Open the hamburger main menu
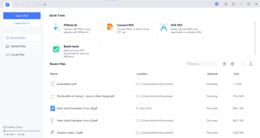The height and width of the screenshot is (138, 260). (x=233, y=4)
